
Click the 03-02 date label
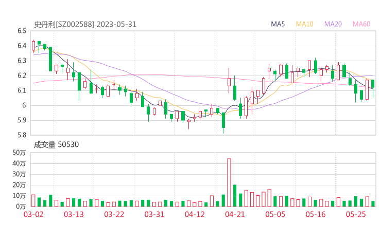click(x=33, y=214)
